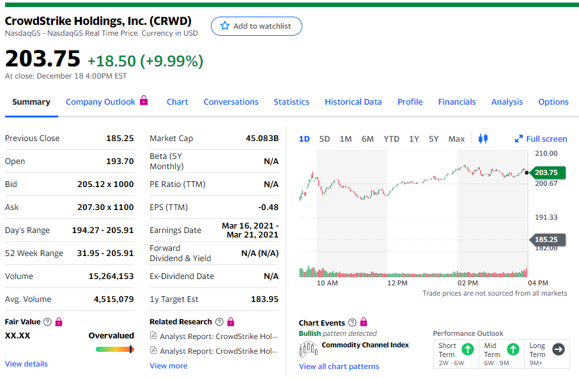Click the candlestick chart type icon
Image resolution: width=579 pixels, height=378 pixels.
[x=483, y=139]
